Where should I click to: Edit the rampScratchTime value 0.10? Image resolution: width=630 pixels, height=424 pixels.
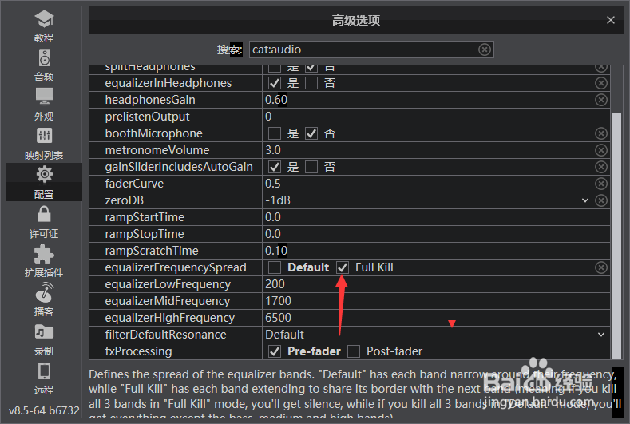(x=276, y=251)
